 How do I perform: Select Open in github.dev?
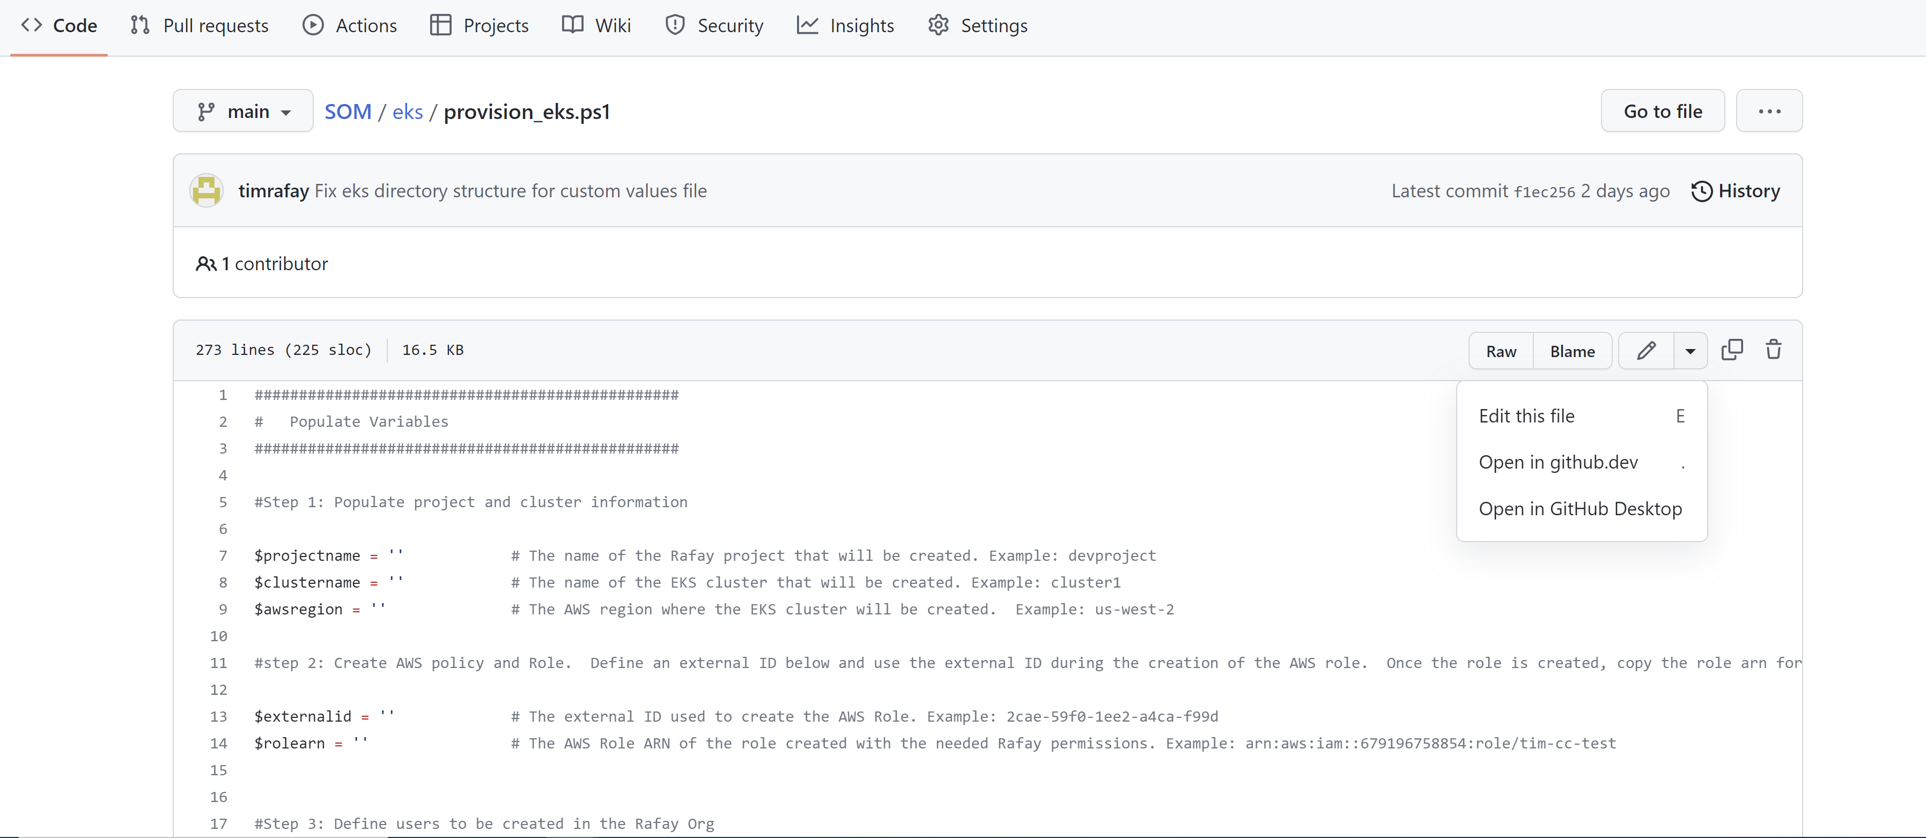coord(1581,462)
